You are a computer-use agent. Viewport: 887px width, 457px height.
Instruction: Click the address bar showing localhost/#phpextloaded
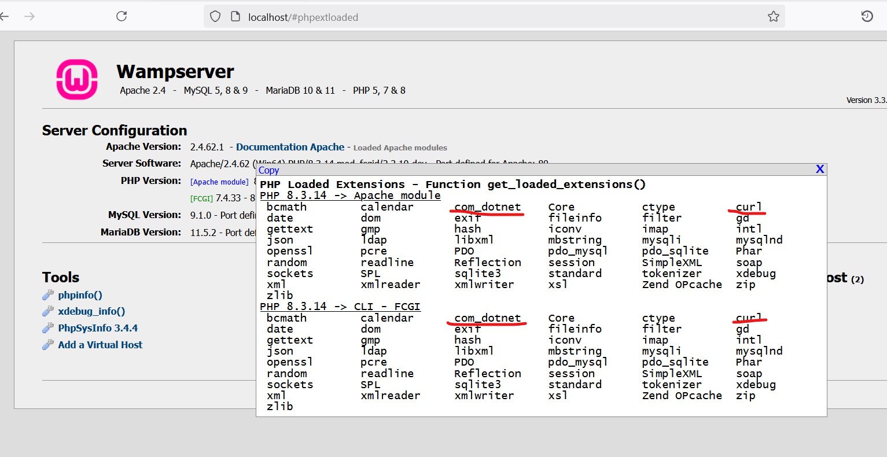tap(494, 17)
